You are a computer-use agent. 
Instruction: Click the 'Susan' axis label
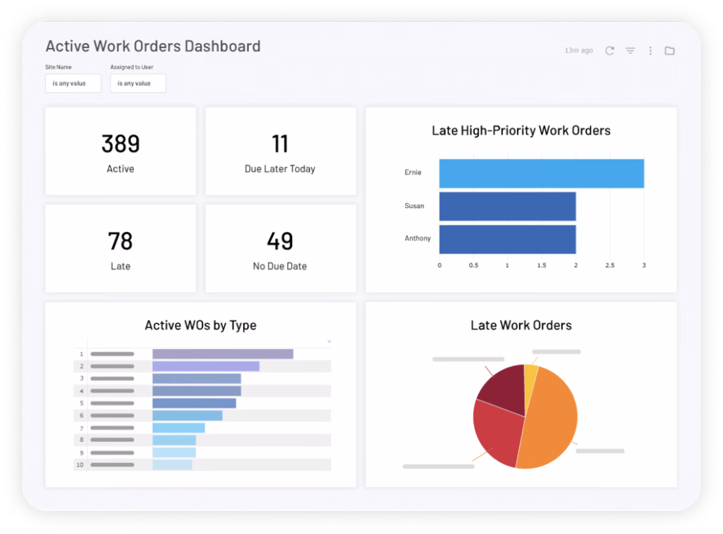click(414, 206)
